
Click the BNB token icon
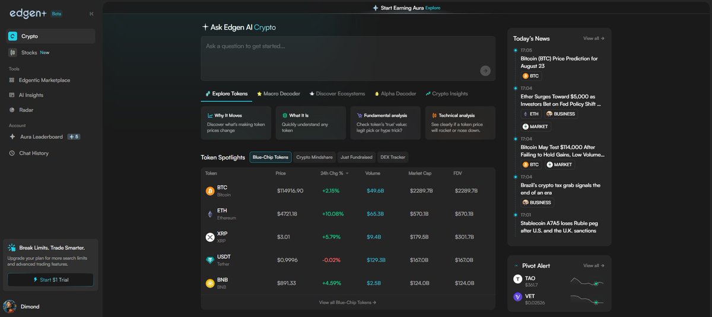point(209,283)
